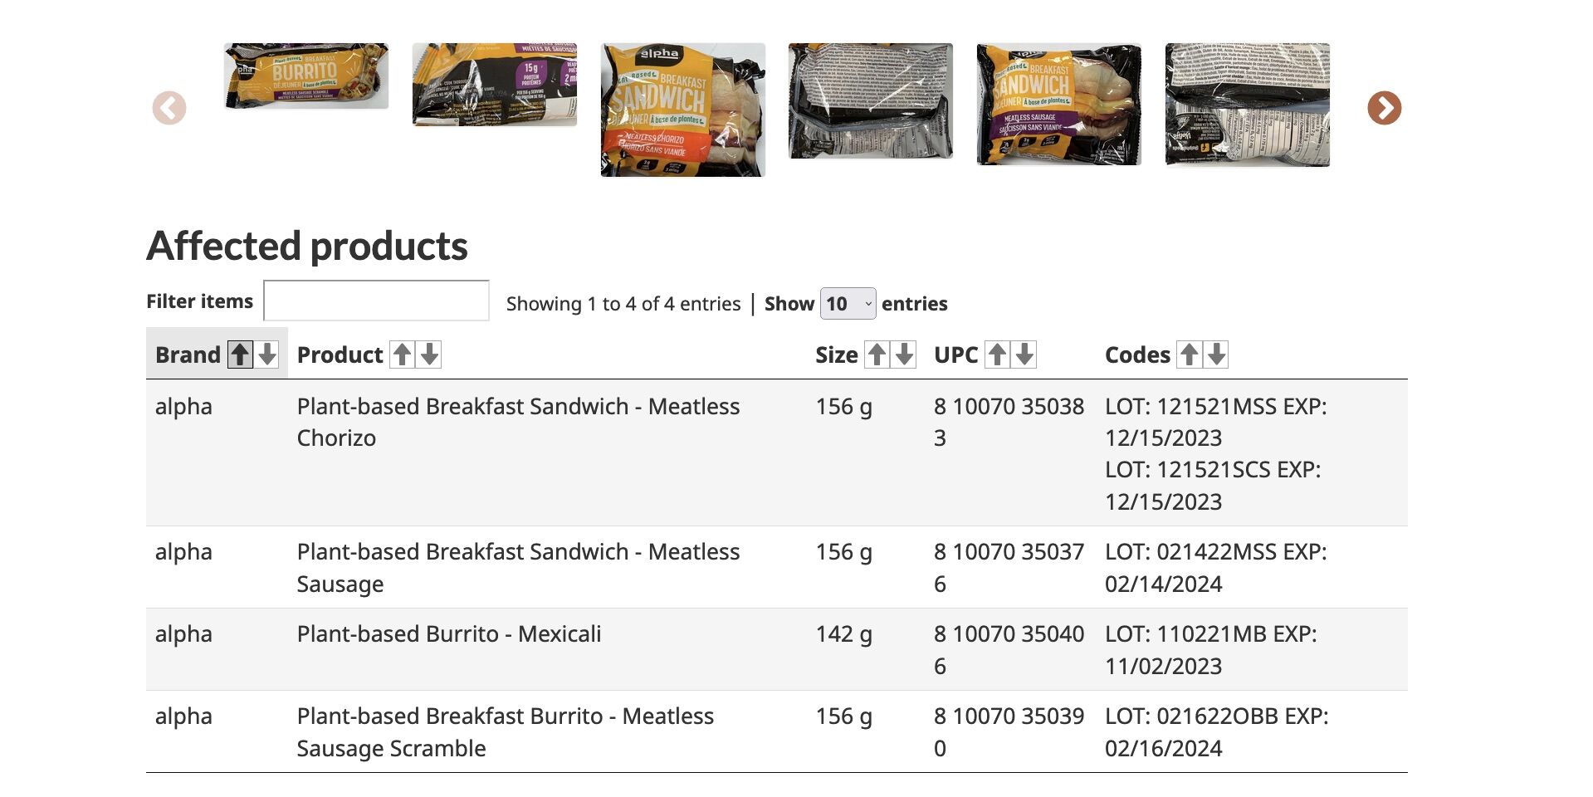This screenshot has width=1593, height=797.
Task: Open the last nutrition label thumbnail
Action: point(1248,105)
